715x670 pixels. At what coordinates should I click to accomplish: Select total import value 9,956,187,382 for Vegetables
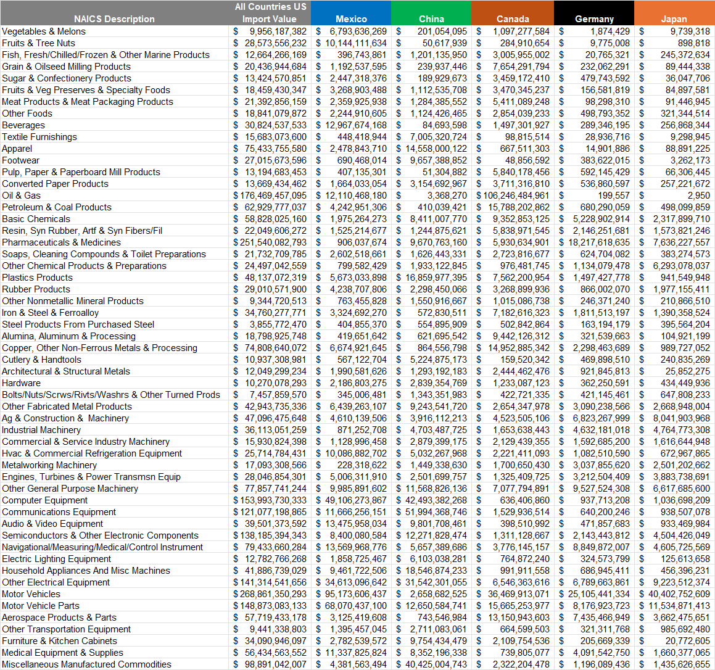tap(270, 31)
